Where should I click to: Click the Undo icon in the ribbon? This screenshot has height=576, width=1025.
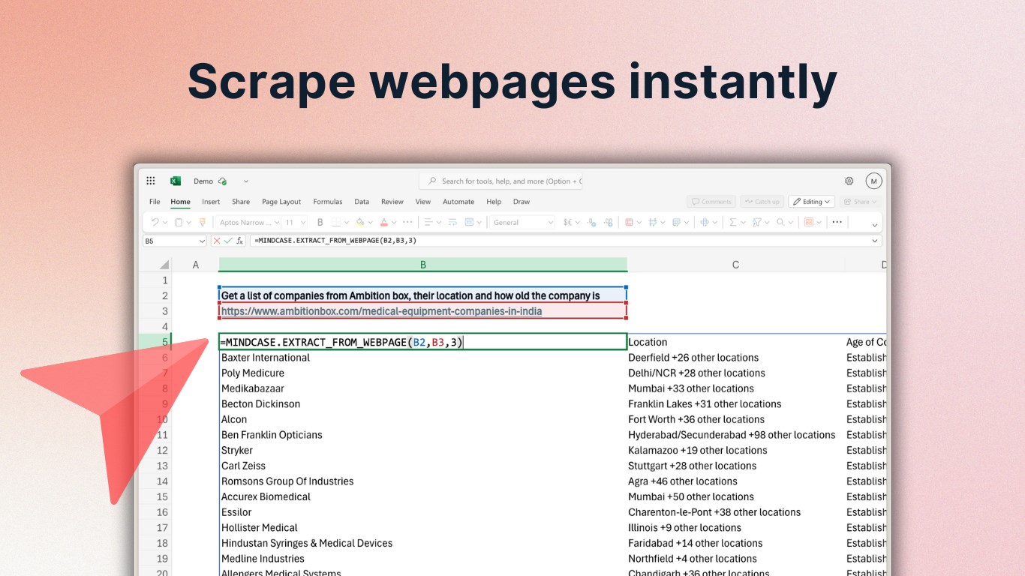[155, 222]
